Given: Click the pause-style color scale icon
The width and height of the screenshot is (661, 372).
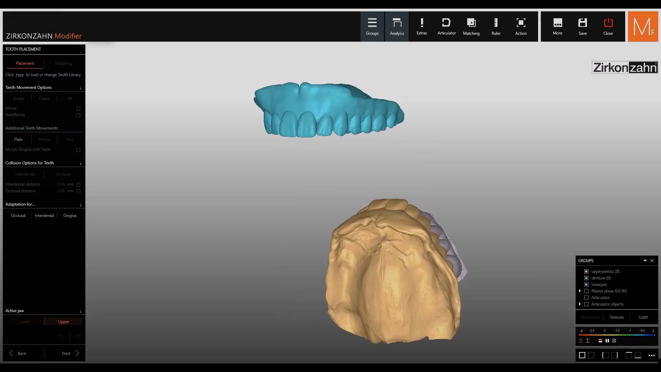Looking at the screenshot, I should point(607,341).
